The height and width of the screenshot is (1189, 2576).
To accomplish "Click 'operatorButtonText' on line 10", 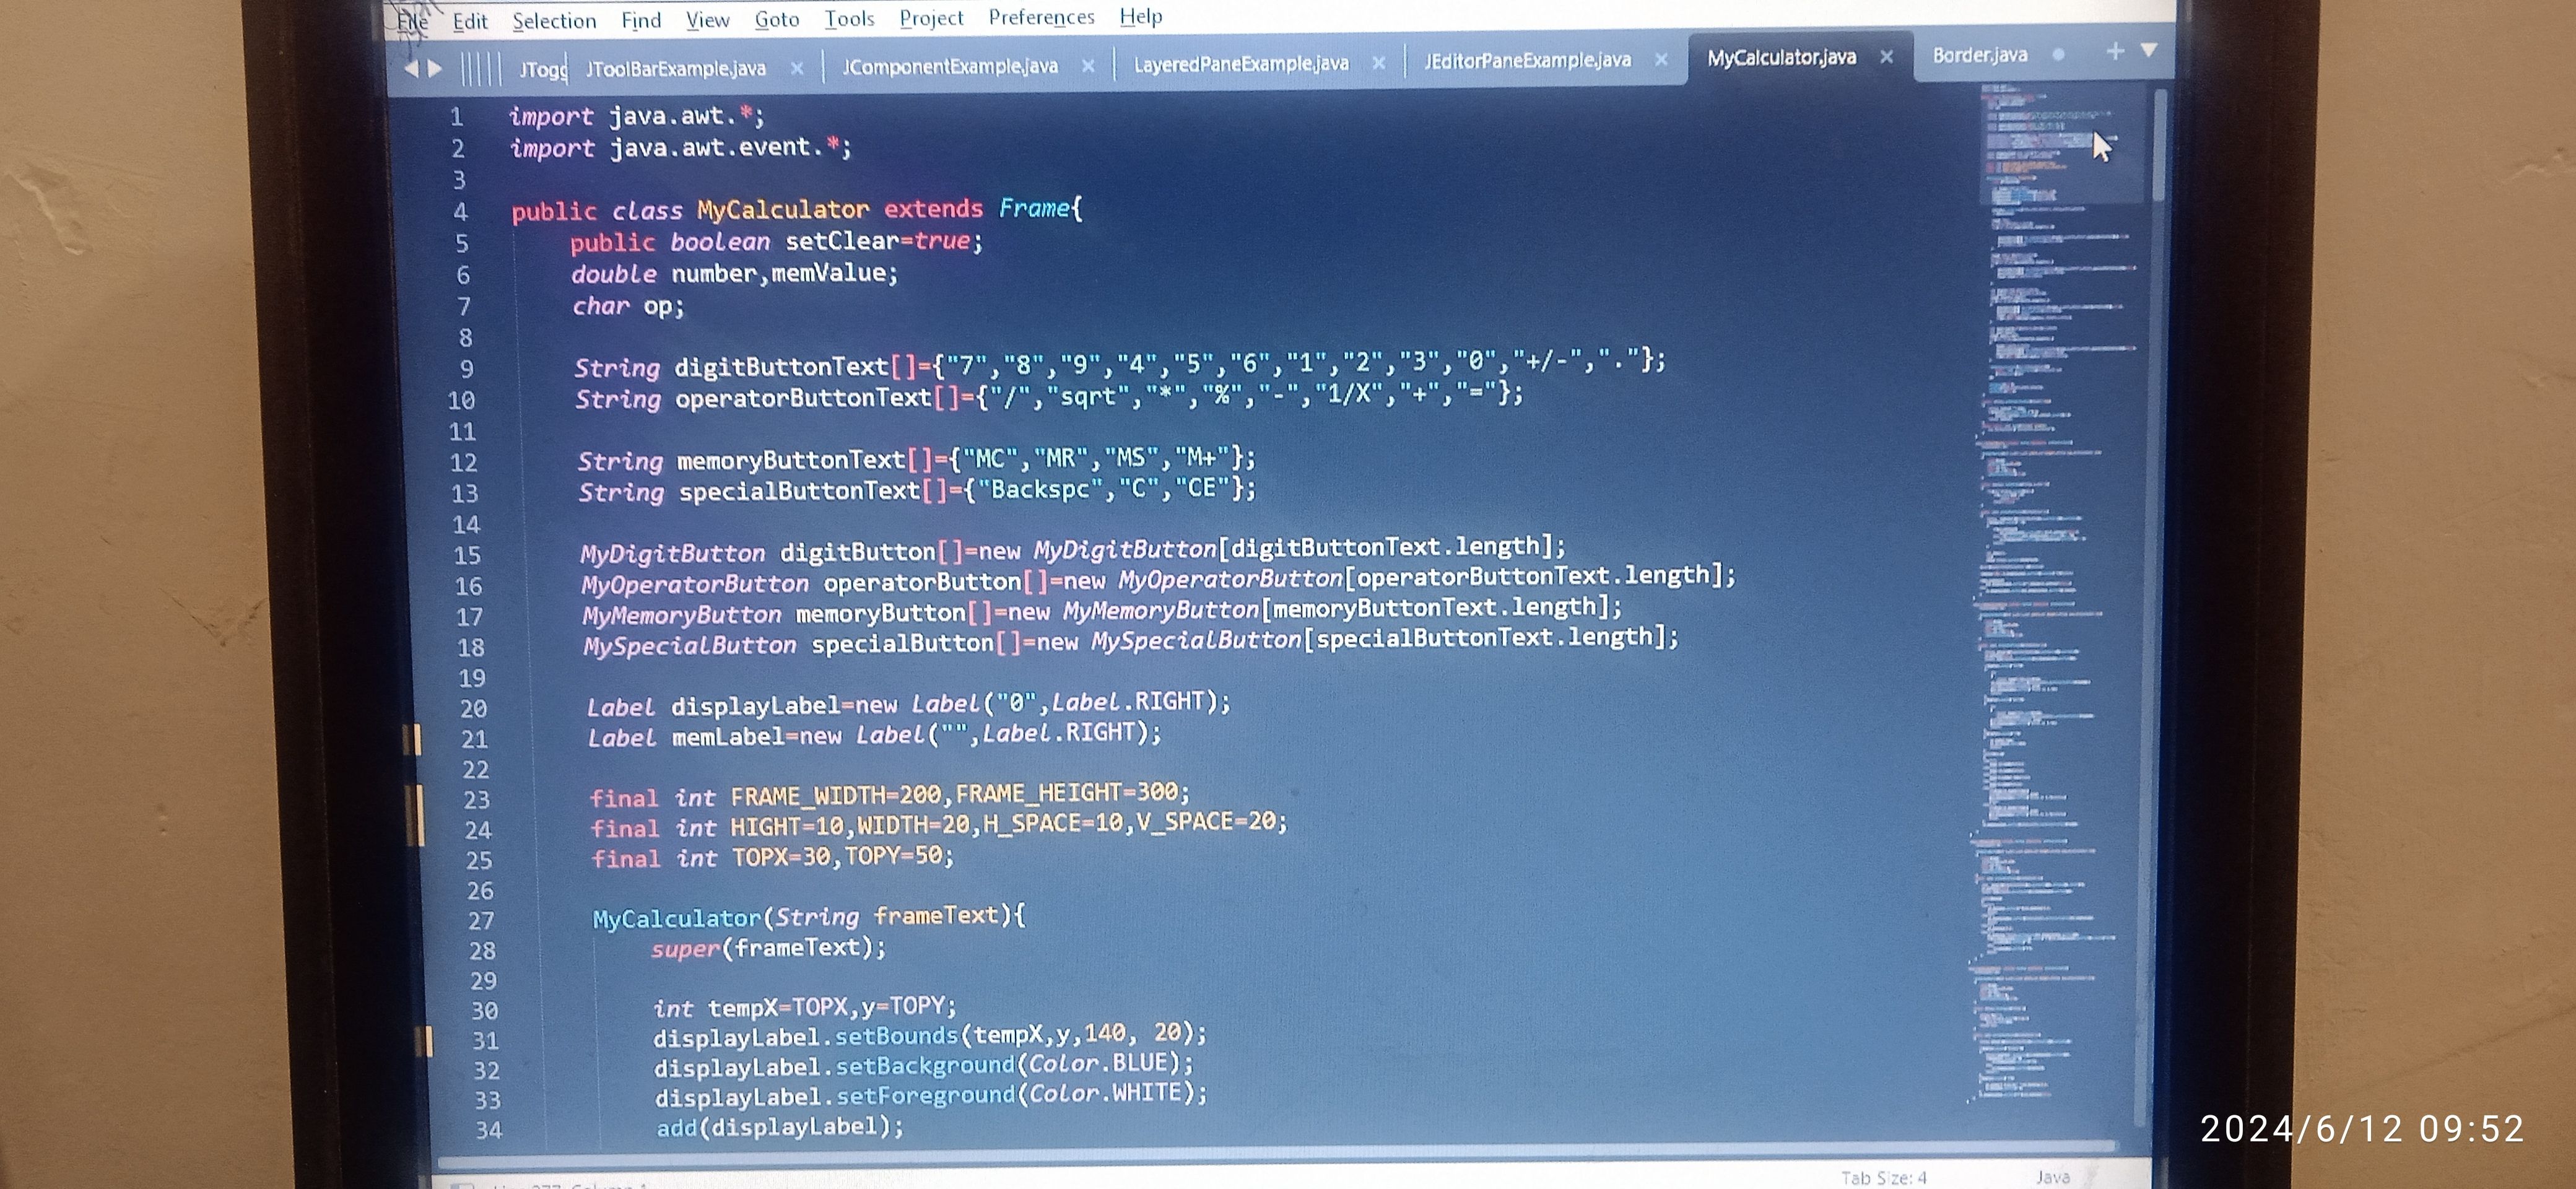I will [x=803, y=399].
